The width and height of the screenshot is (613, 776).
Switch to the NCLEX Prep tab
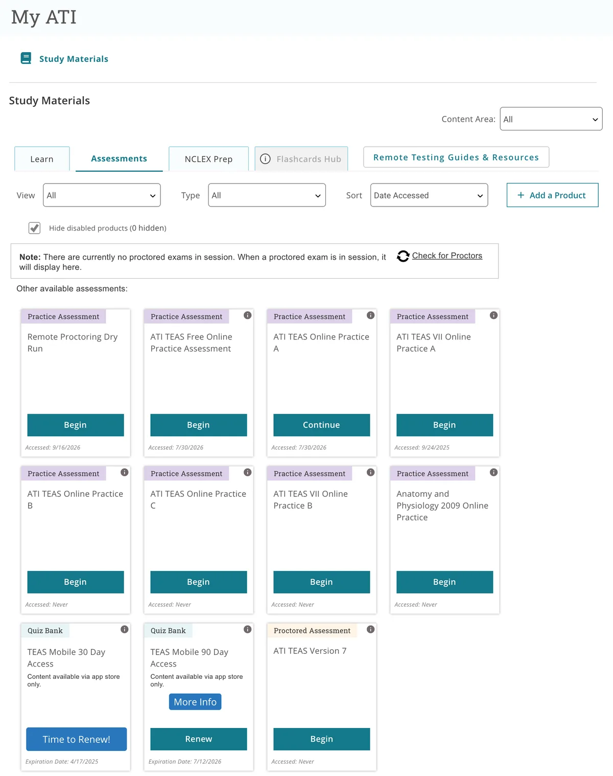point(208,159)
